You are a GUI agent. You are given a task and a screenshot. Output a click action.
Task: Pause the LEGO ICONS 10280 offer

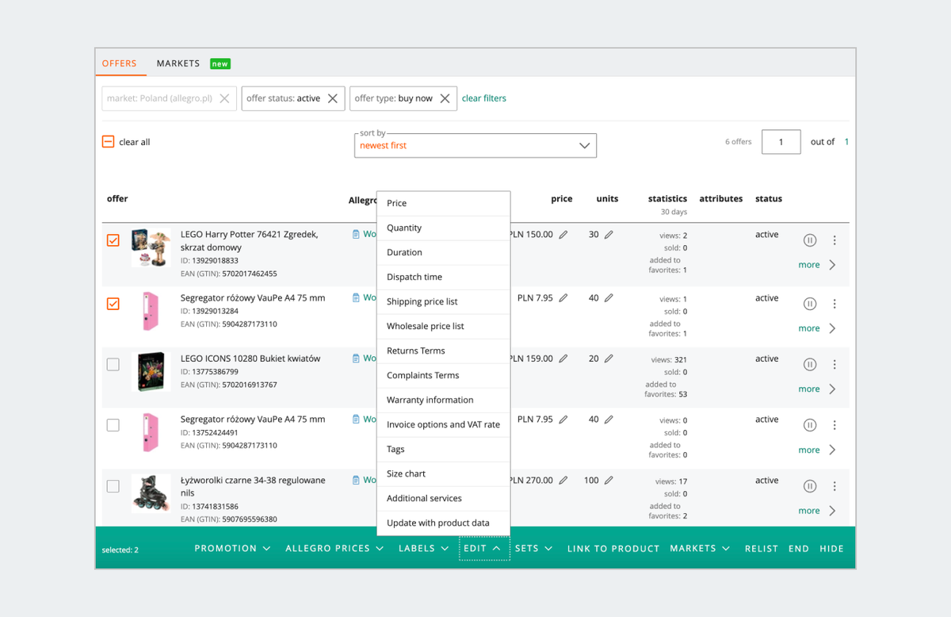(810, 365)
